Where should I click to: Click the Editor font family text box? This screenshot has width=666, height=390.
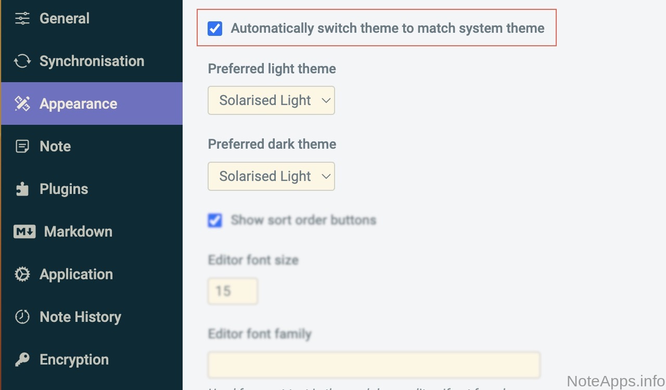[x=374, y=365]
